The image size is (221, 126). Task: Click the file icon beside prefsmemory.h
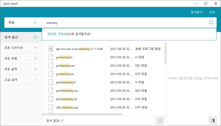coord(51,82)
